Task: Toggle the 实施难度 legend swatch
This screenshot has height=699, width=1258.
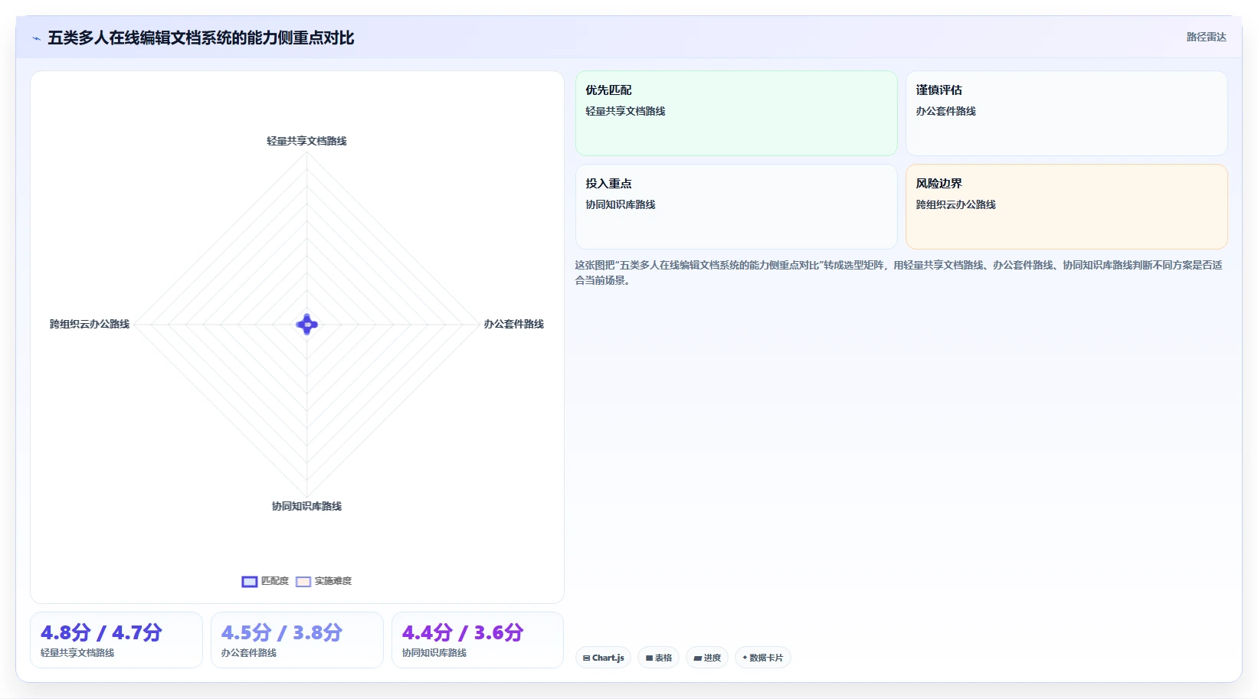Action: tap(303, 582)
